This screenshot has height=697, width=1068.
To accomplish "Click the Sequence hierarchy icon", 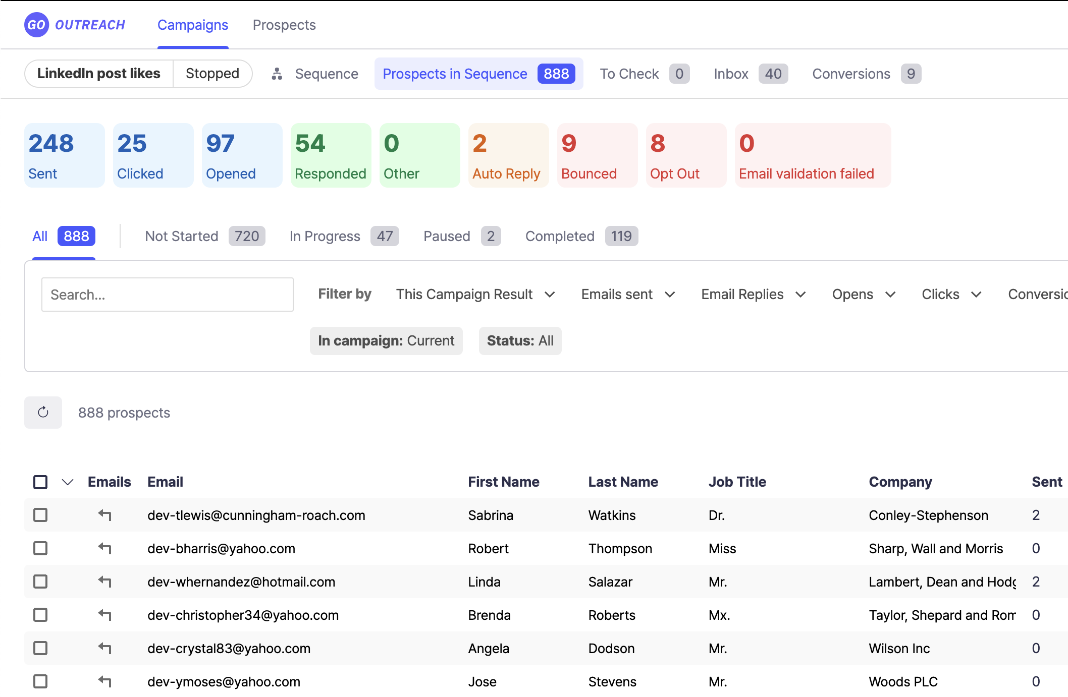I will point(277,74).
